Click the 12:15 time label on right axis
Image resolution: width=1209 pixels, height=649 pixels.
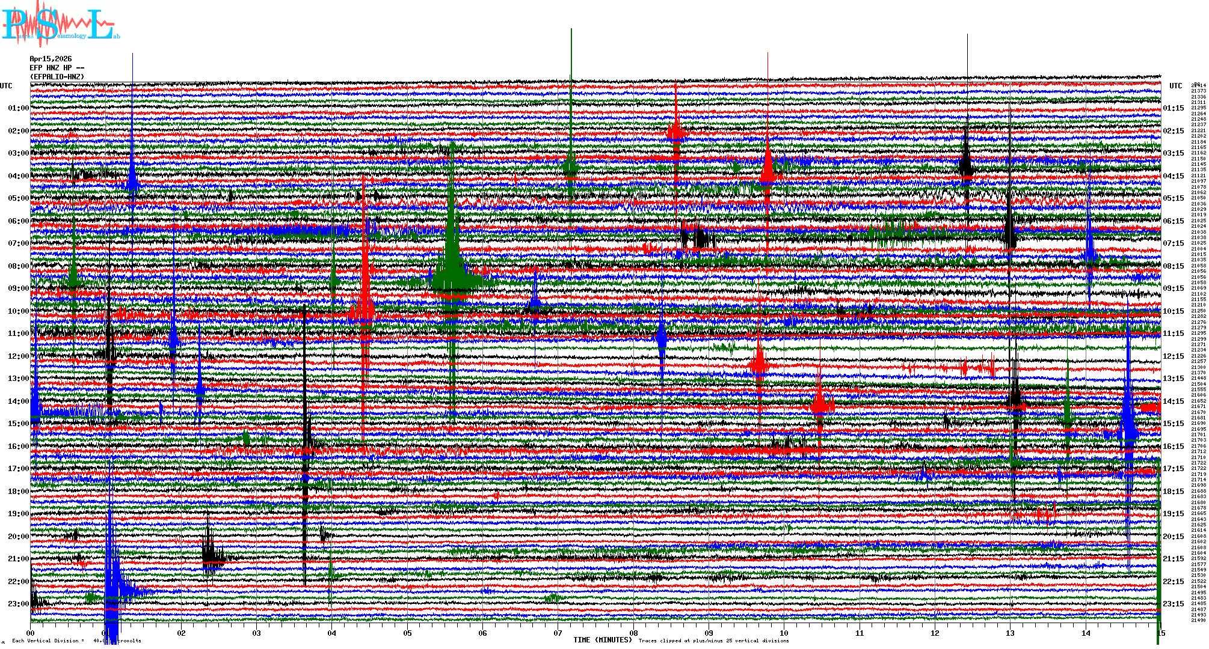(1173, 356)
